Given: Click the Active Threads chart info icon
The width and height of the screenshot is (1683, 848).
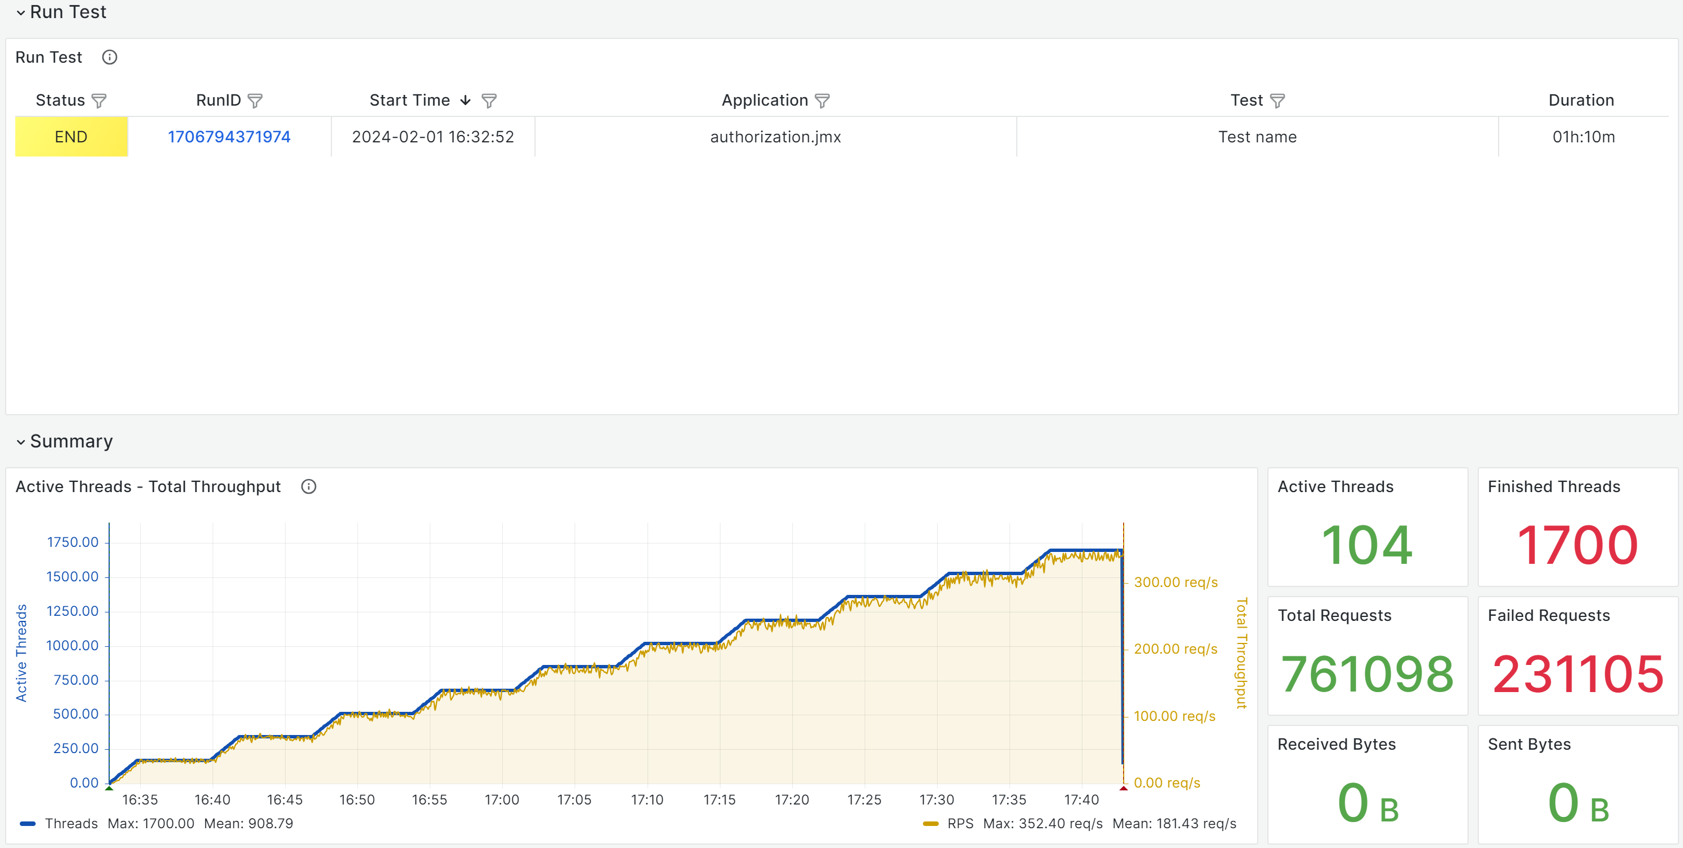Looking at the screenshot, I should pyautogui.click(x=308, y=486).
